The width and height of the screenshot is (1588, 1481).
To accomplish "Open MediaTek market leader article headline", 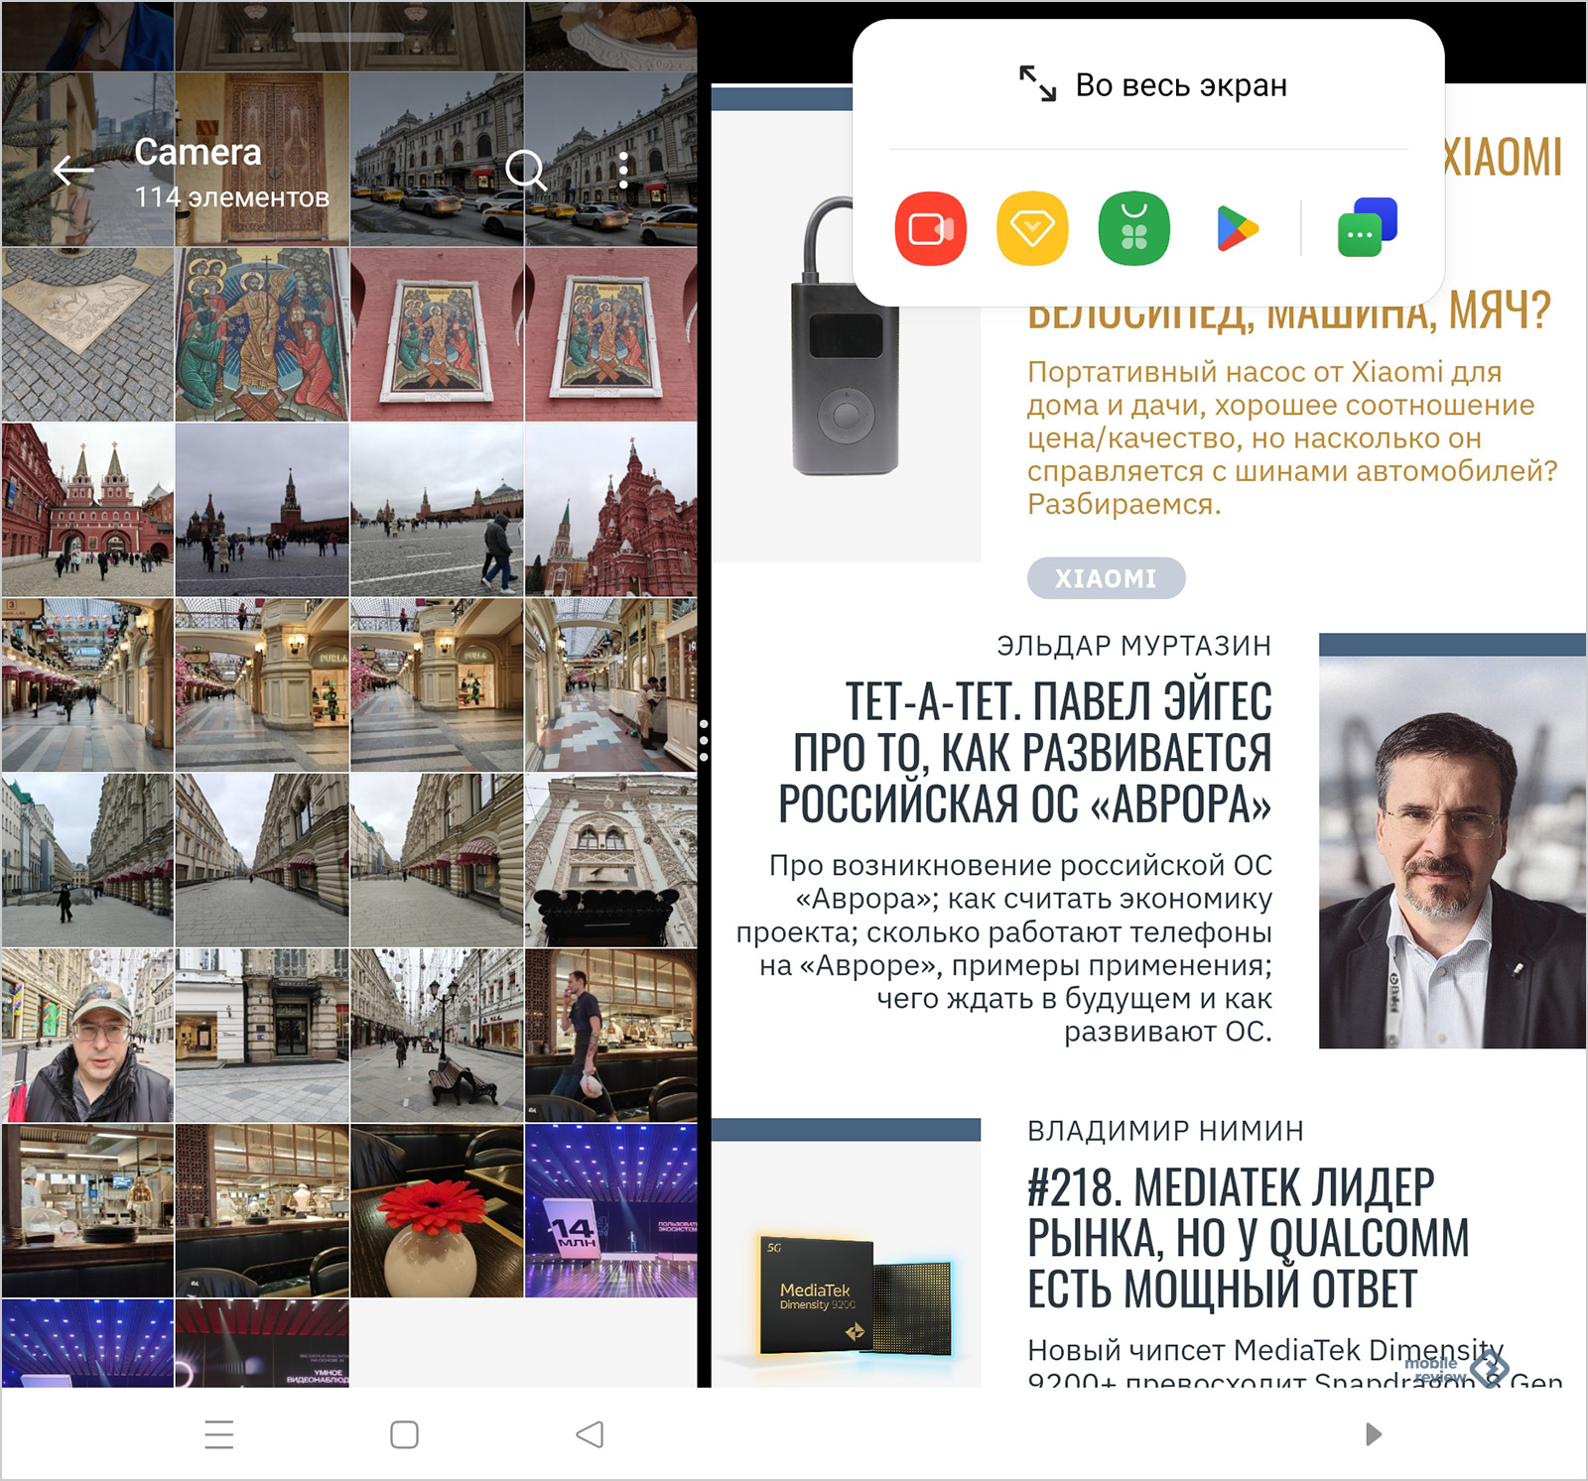I will click(x=1248, y=1238).
